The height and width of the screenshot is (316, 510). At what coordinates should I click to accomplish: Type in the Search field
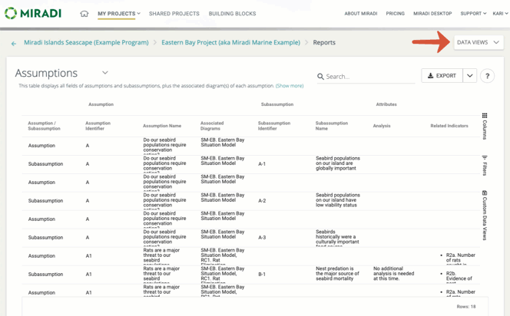(369, 77)
